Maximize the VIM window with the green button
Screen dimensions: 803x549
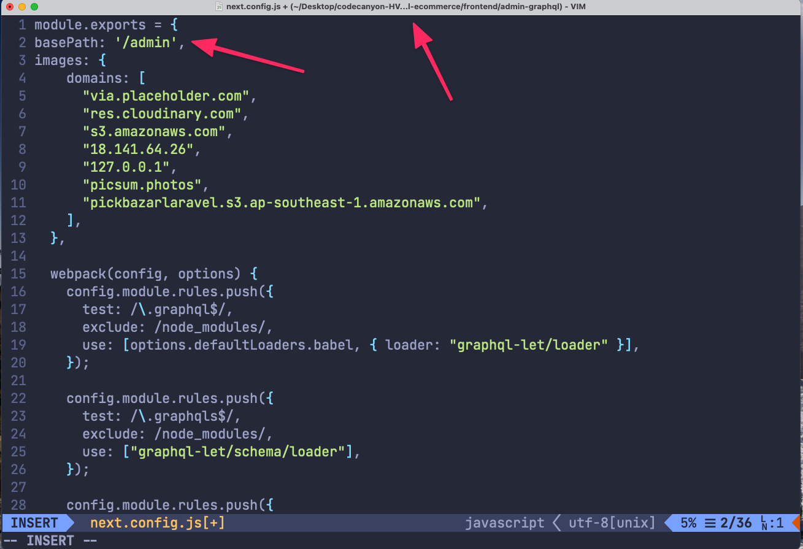(34, 6)
